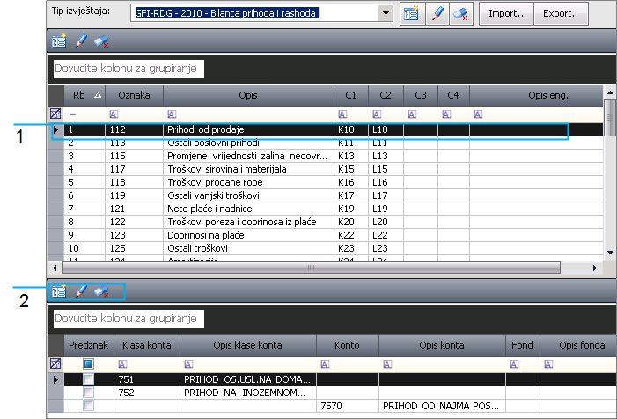This screenshot has width=617, height=419.
Task: Edit pencil icon in upper grid toolbar
Action: tap(81, 40)
